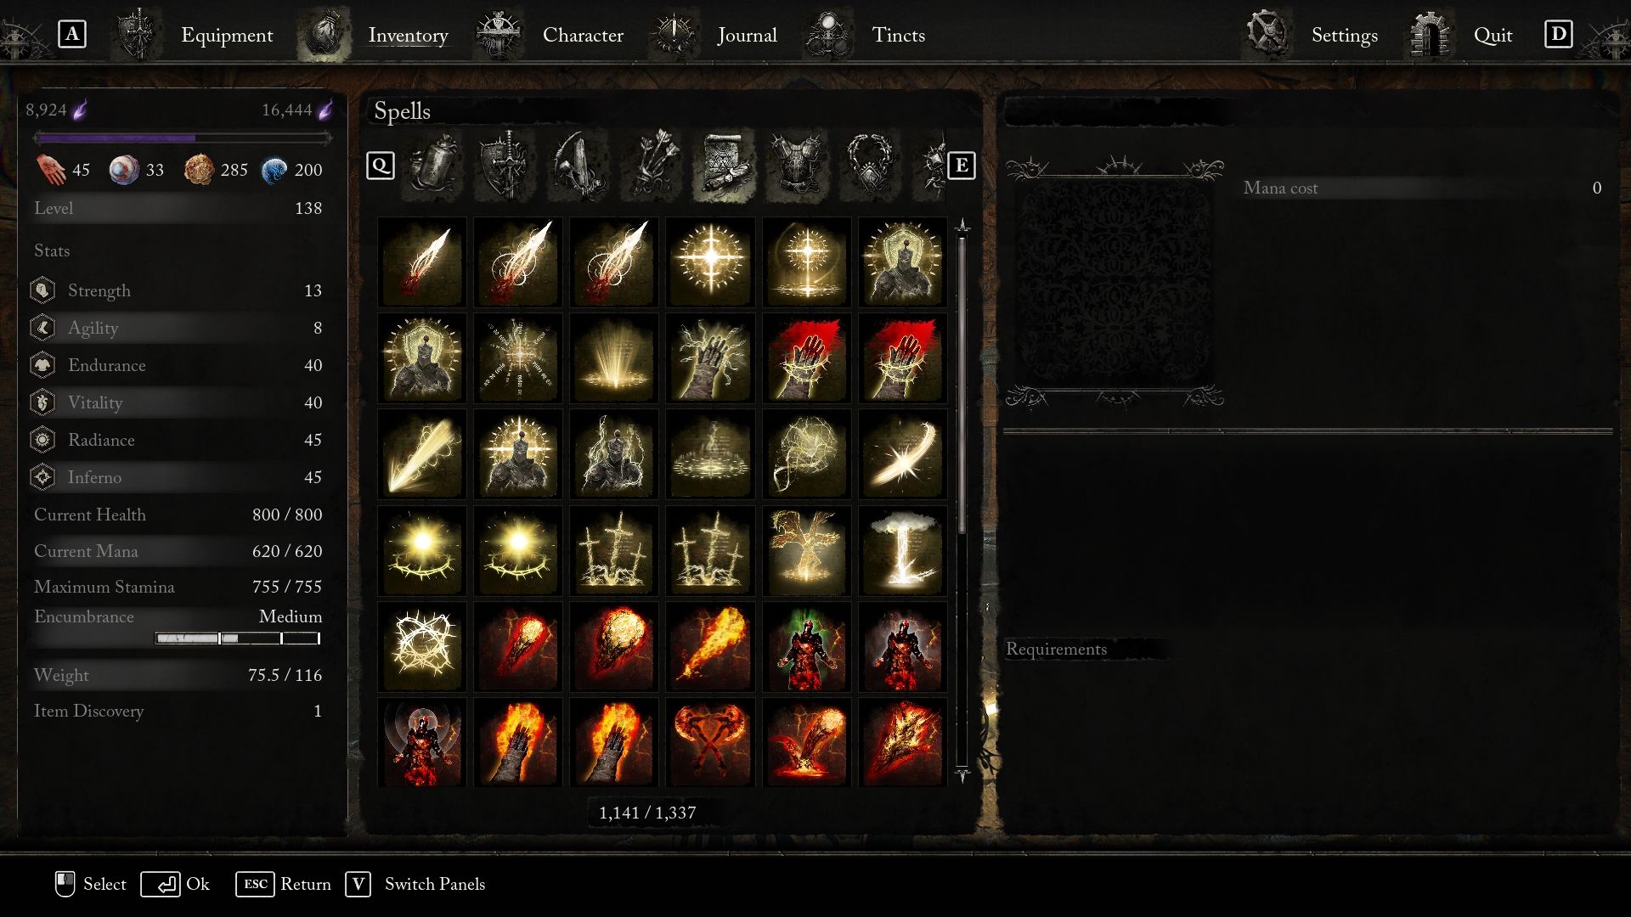Pick the crossed flaming axes spell
The image size is (1631, 917).
pyautogui.click(x=710, y=742)
